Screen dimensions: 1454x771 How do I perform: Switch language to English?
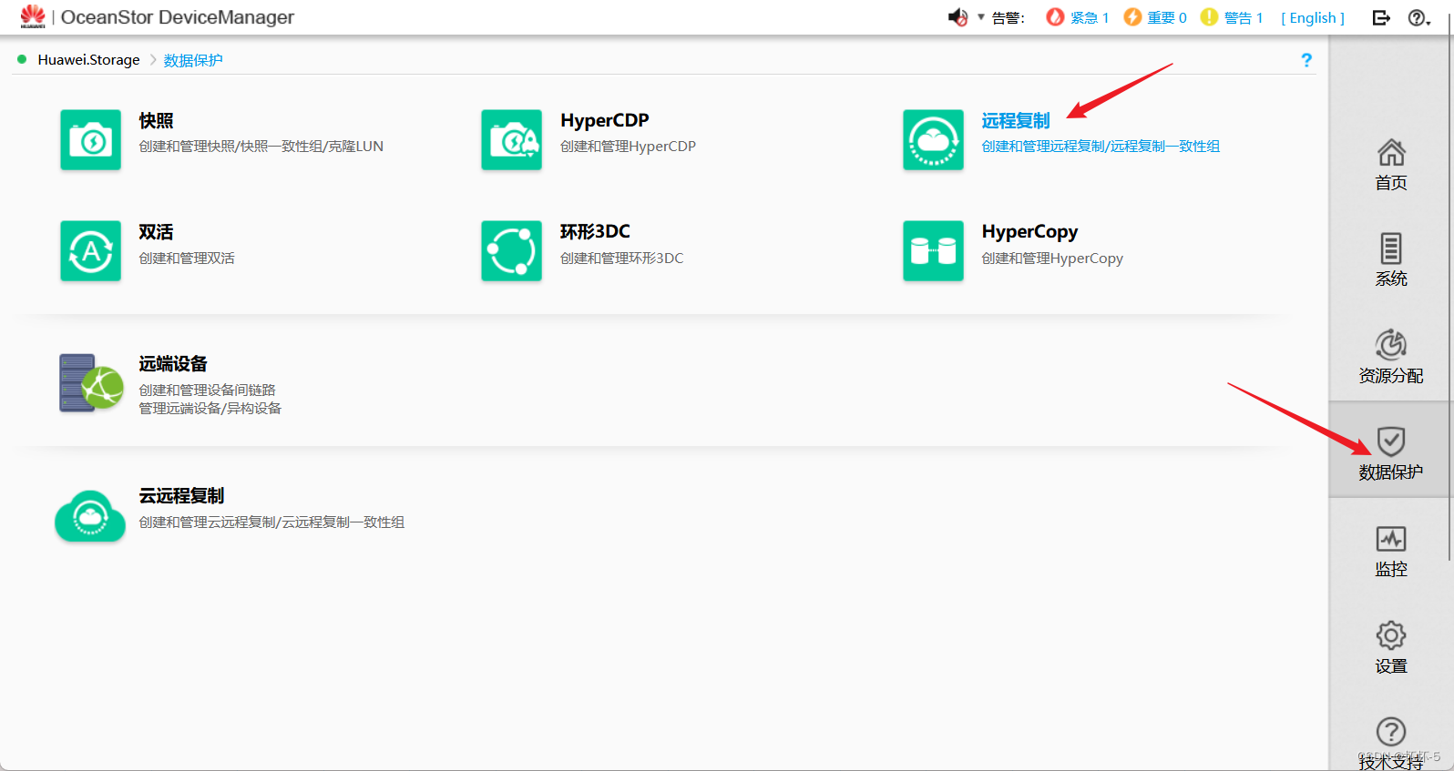1313,17
